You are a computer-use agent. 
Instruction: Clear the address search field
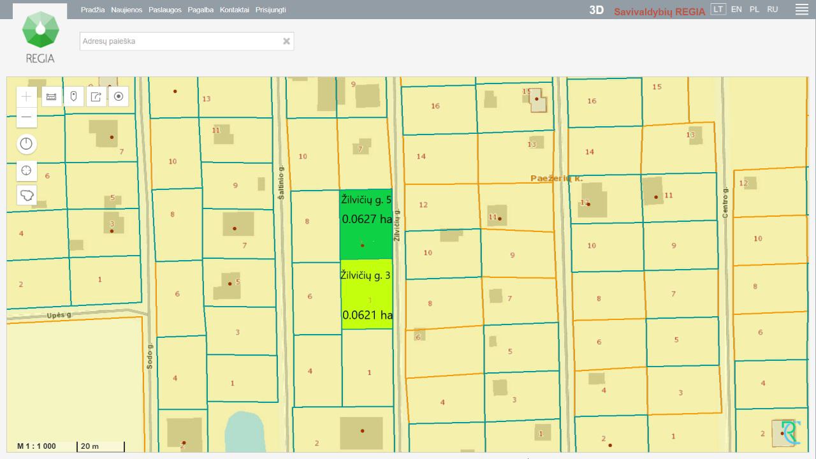click(x=286, y=41)
